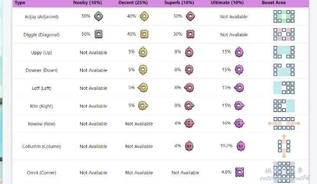The image size is (317, 184).
Task: Click the Rowow boost area arrows diagram
Action: 284,123
